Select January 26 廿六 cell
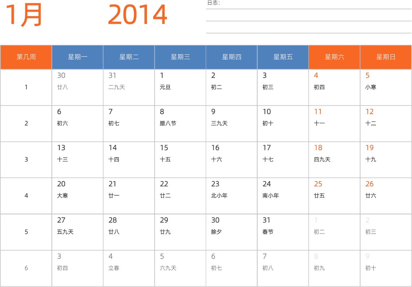The height and width of the screenshot is (287, 412). (386, 196)
